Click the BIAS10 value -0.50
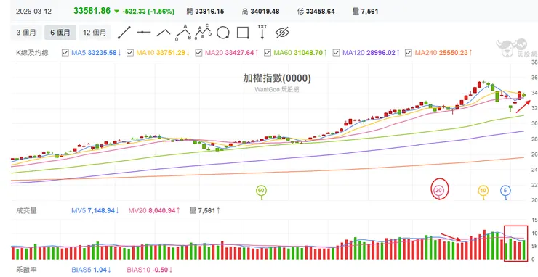 coord(159,270)
